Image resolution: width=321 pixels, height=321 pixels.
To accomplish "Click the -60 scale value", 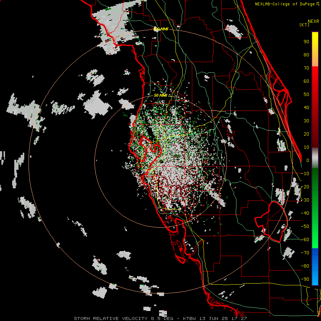I will 305,240.
